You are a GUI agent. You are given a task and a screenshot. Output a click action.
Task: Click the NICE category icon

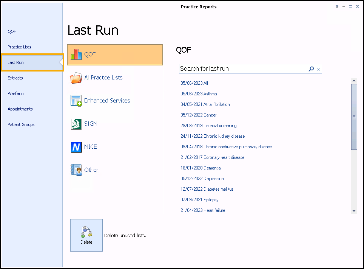(76, 147)
